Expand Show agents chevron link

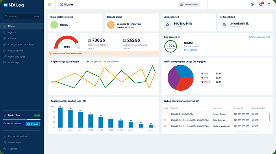coord(191,50)
